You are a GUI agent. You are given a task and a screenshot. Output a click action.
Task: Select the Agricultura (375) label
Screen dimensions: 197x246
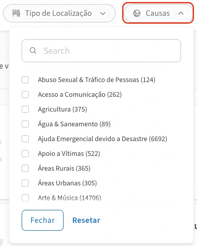tap(62, 109)
